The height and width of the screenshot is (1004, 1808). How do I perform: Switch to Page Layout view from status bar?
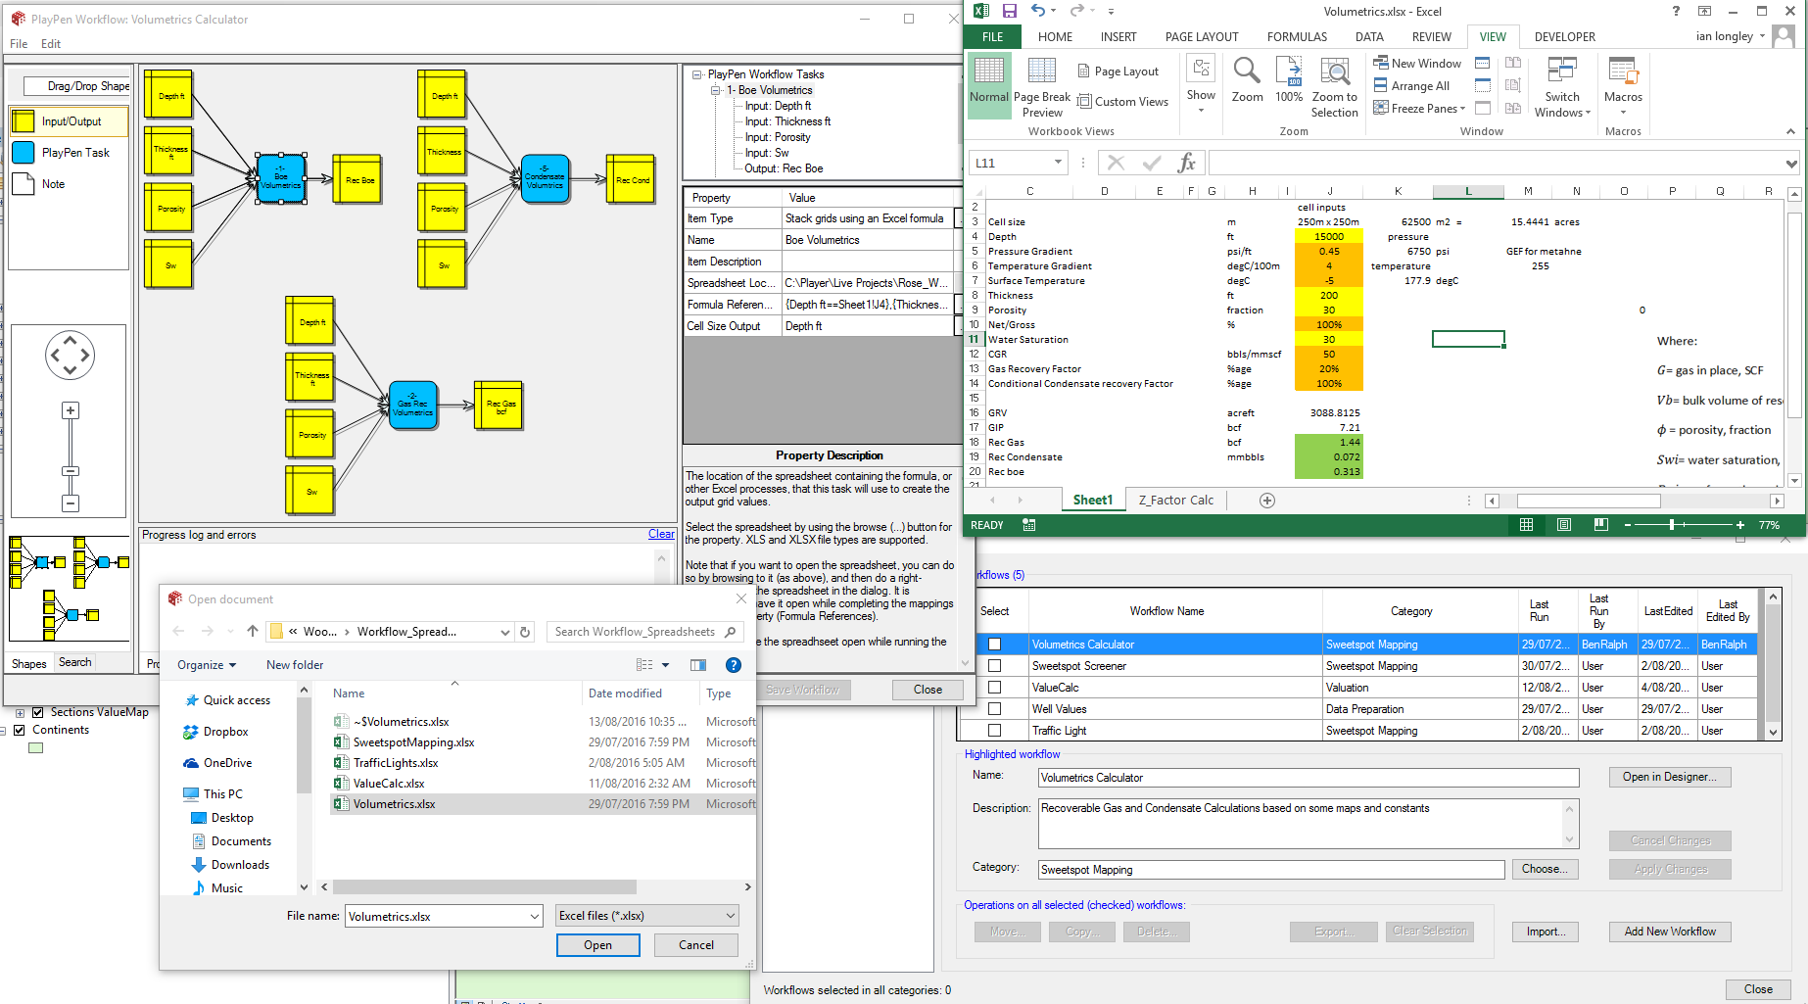pos(1564,525)
